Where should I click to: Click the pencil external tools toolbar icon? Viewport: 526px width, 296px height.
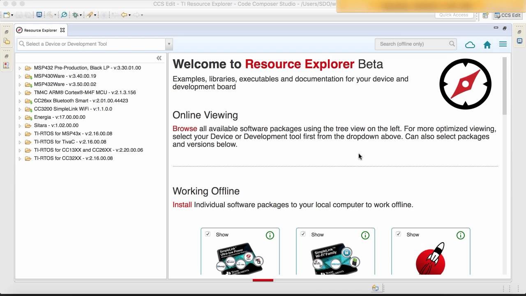[x=89, y=15]
